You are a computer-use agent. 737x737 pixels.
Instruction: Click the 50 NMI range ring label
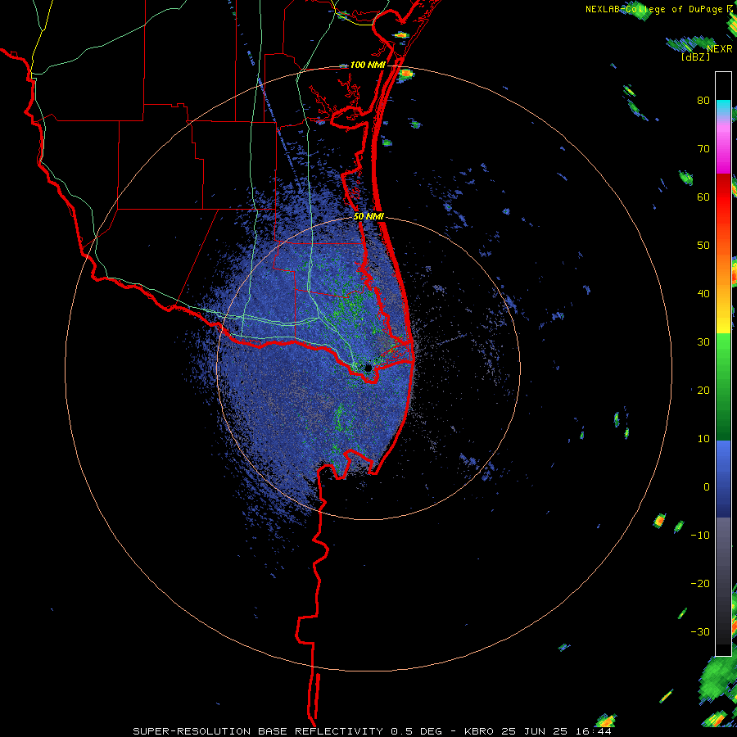[369, 217]
